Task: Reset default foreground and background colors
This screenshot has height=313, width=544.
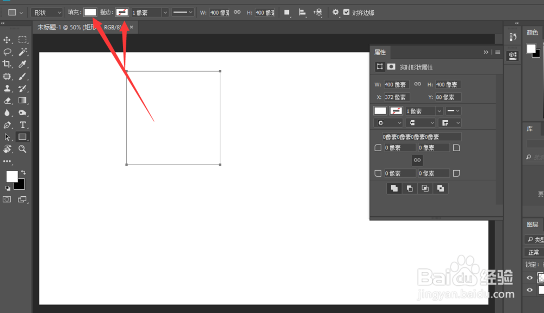Action: (8, 188)
